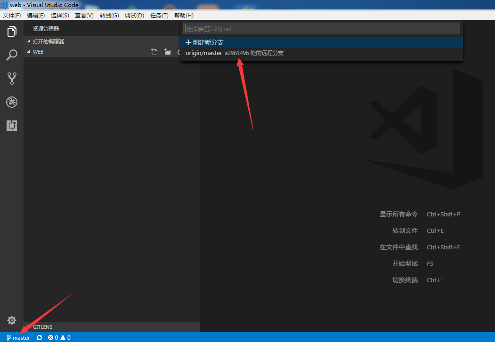The width and height of the screenshot is (495, 342).
Task: Click the synchronize changes icon in status bar
Action: coord(39,338)
